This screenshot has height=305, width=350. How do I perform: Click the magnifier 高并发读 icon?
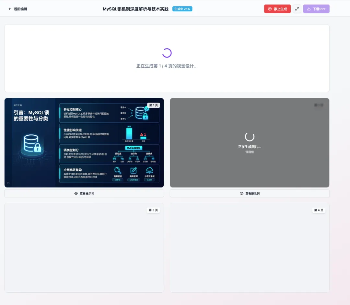tap(118, 171)
